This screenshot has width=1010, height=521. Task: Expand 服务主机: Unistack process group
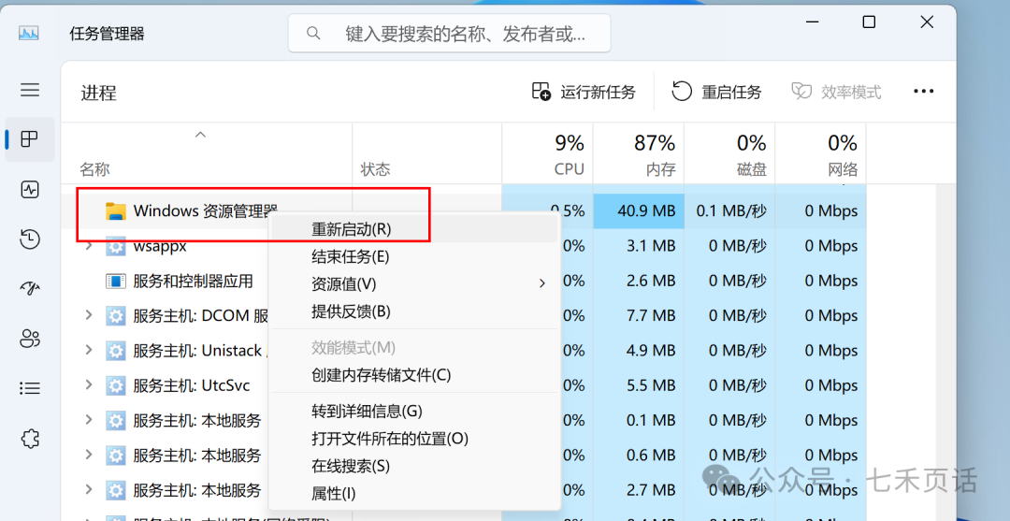pos(89,351)
